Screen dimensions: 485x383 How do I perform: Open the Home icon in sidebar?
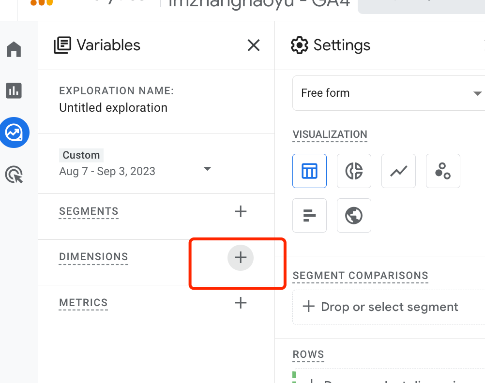pos(14,49)
